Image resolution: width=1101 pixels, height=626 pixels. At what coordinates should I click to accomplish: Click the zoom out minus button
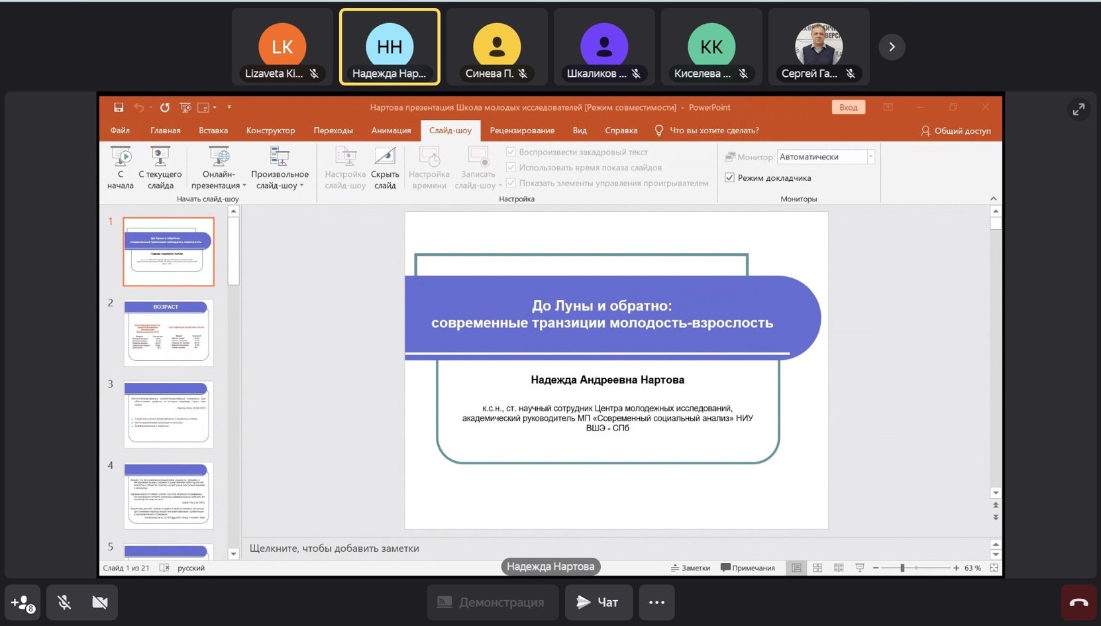pos(876,568)
